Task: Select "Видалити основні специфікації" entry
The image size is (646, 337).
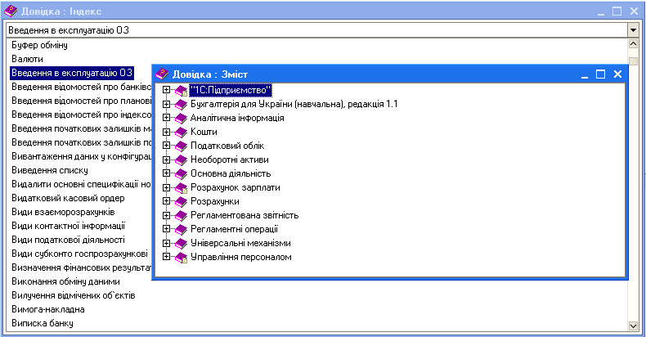Action: [81, 184]
